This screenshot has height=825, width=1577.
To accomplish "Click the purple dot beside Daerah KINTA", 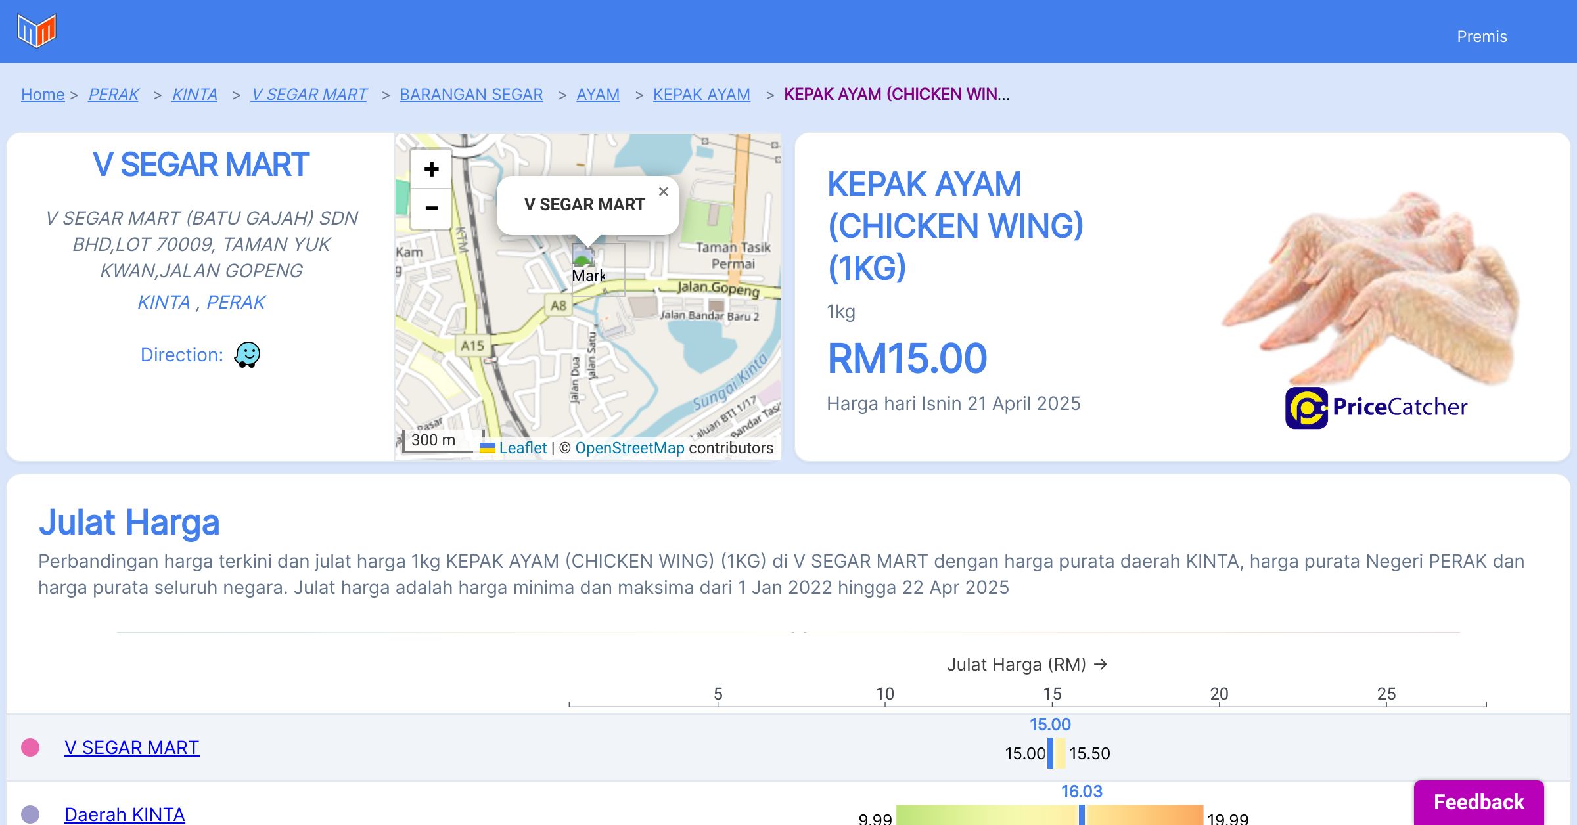I will pos(30,814).
